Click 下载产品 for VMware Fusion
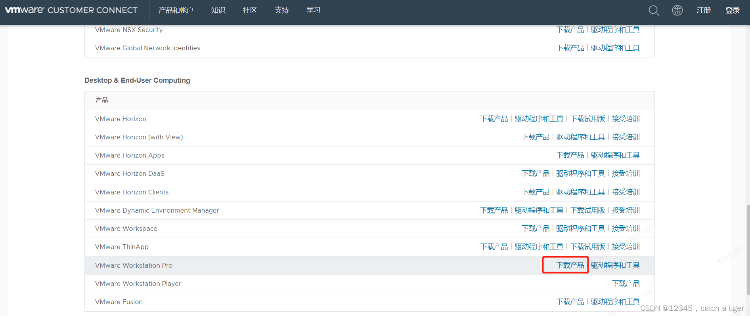Image resolution: width=750 pixels, height=316 pixels. [x=570, y=302]
